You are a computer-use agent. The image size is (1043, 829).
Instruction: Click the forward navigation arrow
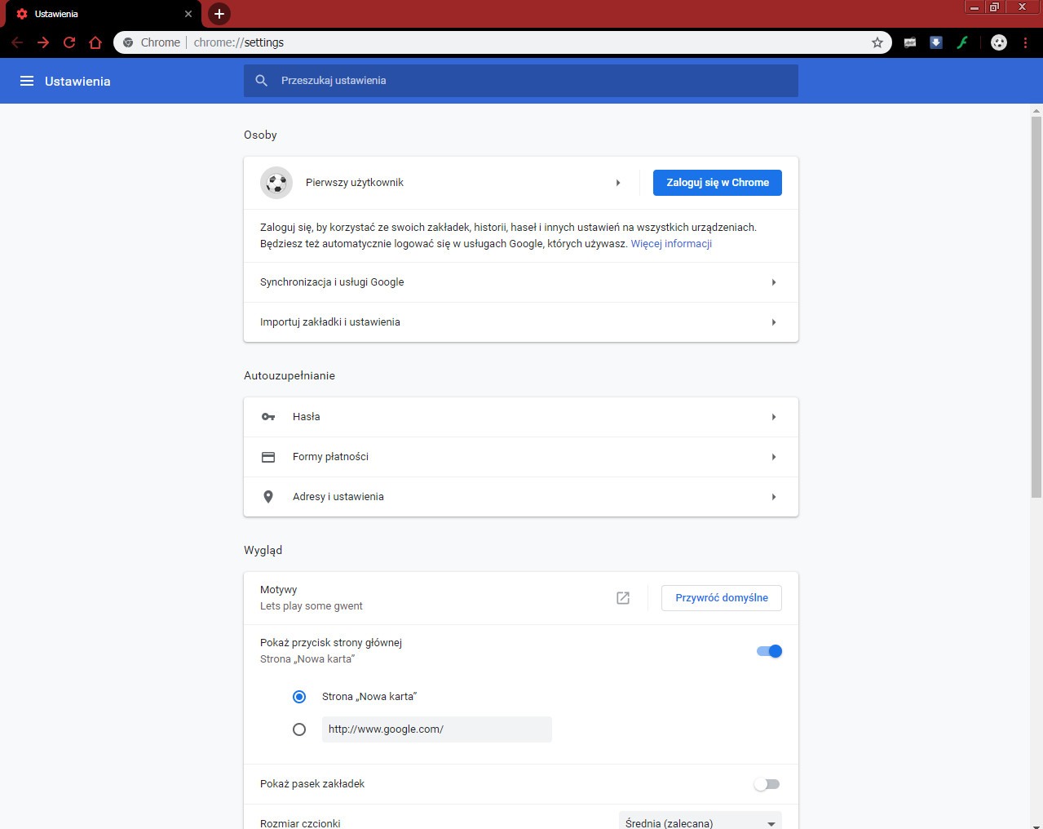(43, 42)
